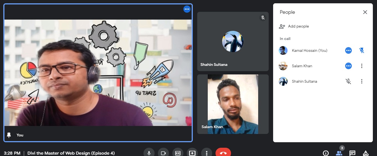This screenshot has height=156, width=377.
Task: Mute the microphone in the bottom bar
Action: pyautogui.click(x=149, y=153)
